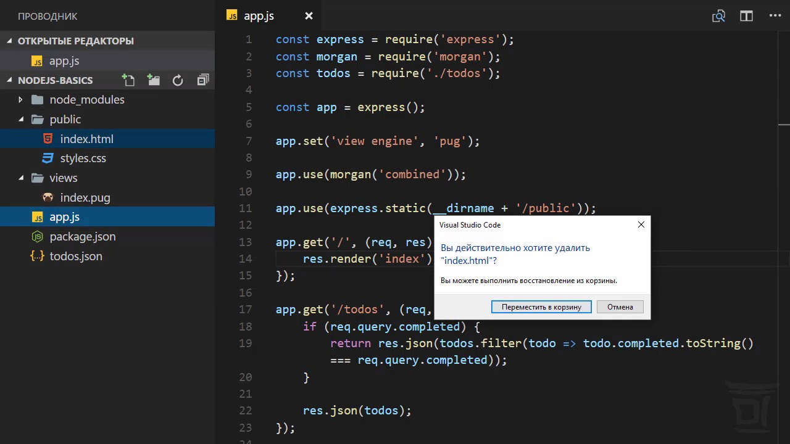Screen dimensions: 790x444
Task: Close the Visual Studio Code dialog
Action: pos(641,225)
